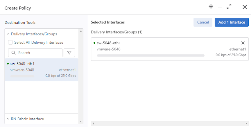Viewport: 251px width, 127px height.
Task: Click the Cancel button
Action: (x=203, y=22)
